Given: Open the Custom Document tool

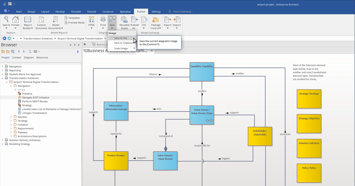Looking at the screenshot, I should 41,21.
